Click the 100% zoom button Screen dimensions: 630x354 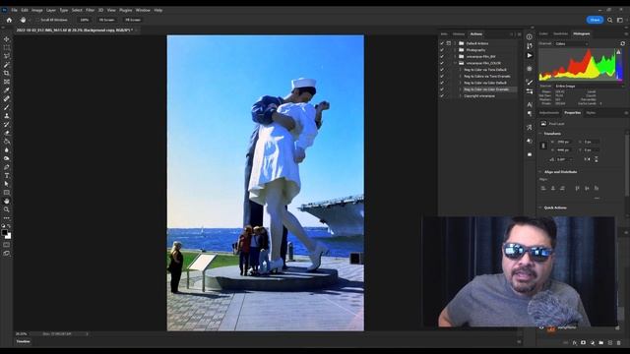pos(84,20)
